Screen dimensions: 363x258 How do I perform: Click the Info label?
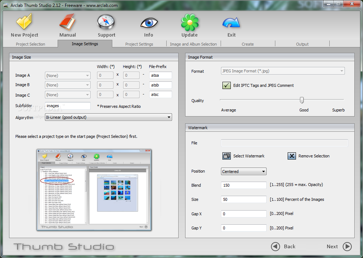(149, 35)
